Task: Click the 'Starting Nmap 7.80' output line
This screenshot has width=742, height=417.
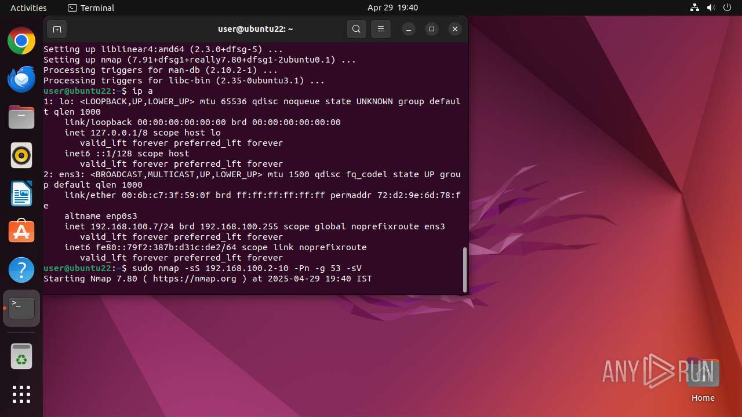Action: 208,279
